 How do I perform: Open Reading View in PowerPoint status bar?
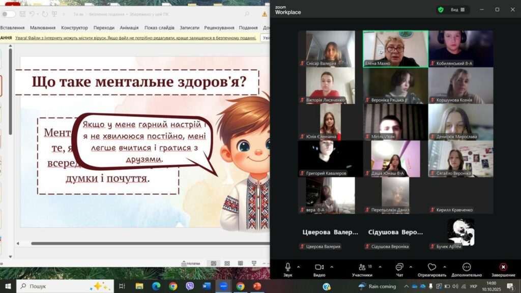pyautogui.click(x=240, y=263)
